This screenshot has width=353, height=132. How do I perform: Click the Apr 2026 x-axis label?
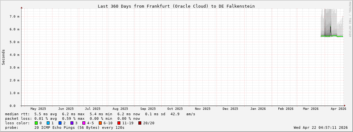338,109
